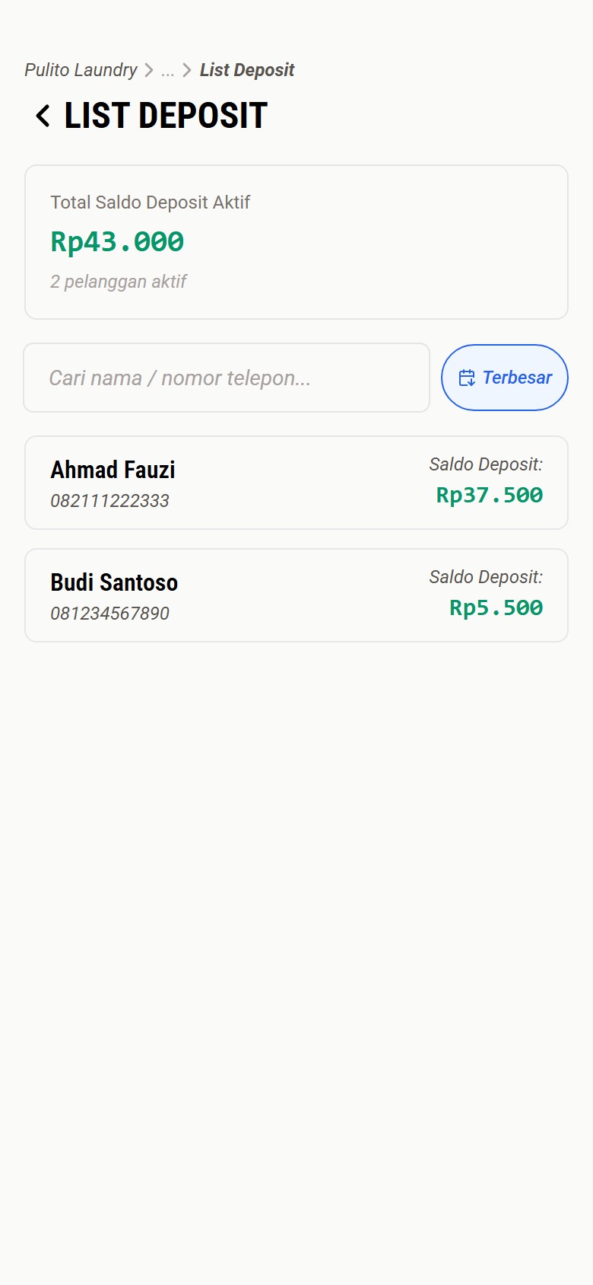593x1285 pixels.
Task: Click the back arrow beside LIST DEPOSIT
Action: 43,116
